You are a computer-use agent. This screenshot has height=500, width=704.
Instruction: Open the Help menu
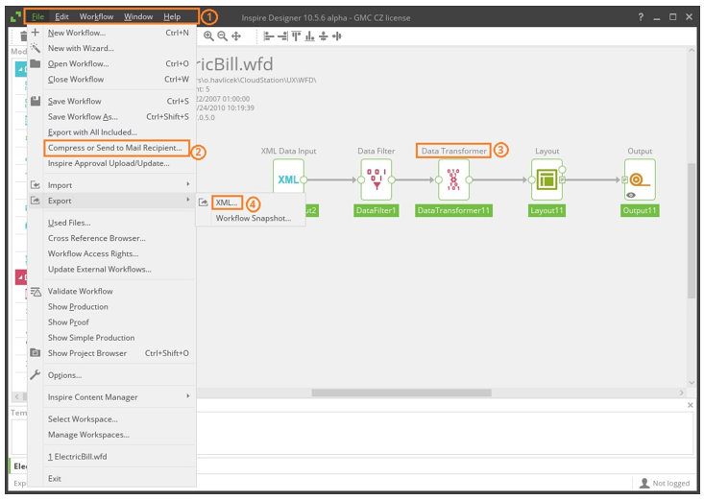click(172, 16)
